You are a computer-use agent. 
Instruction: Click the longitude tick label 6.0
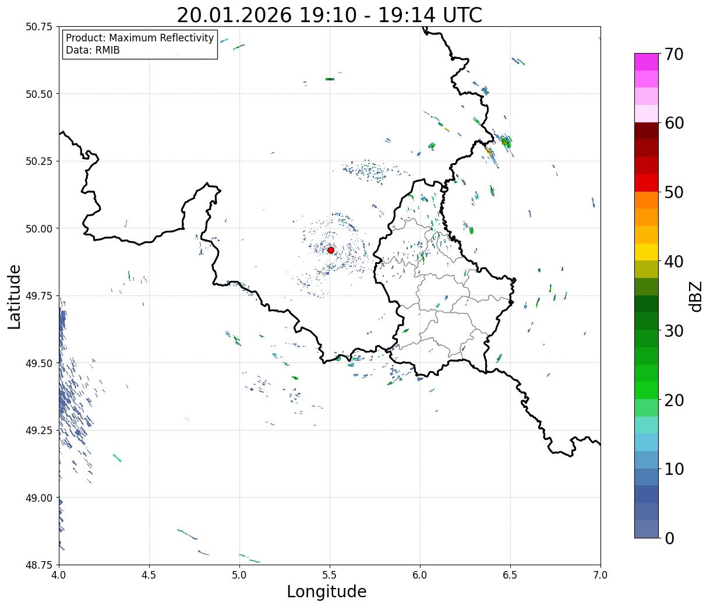click(x=420, y=575)
